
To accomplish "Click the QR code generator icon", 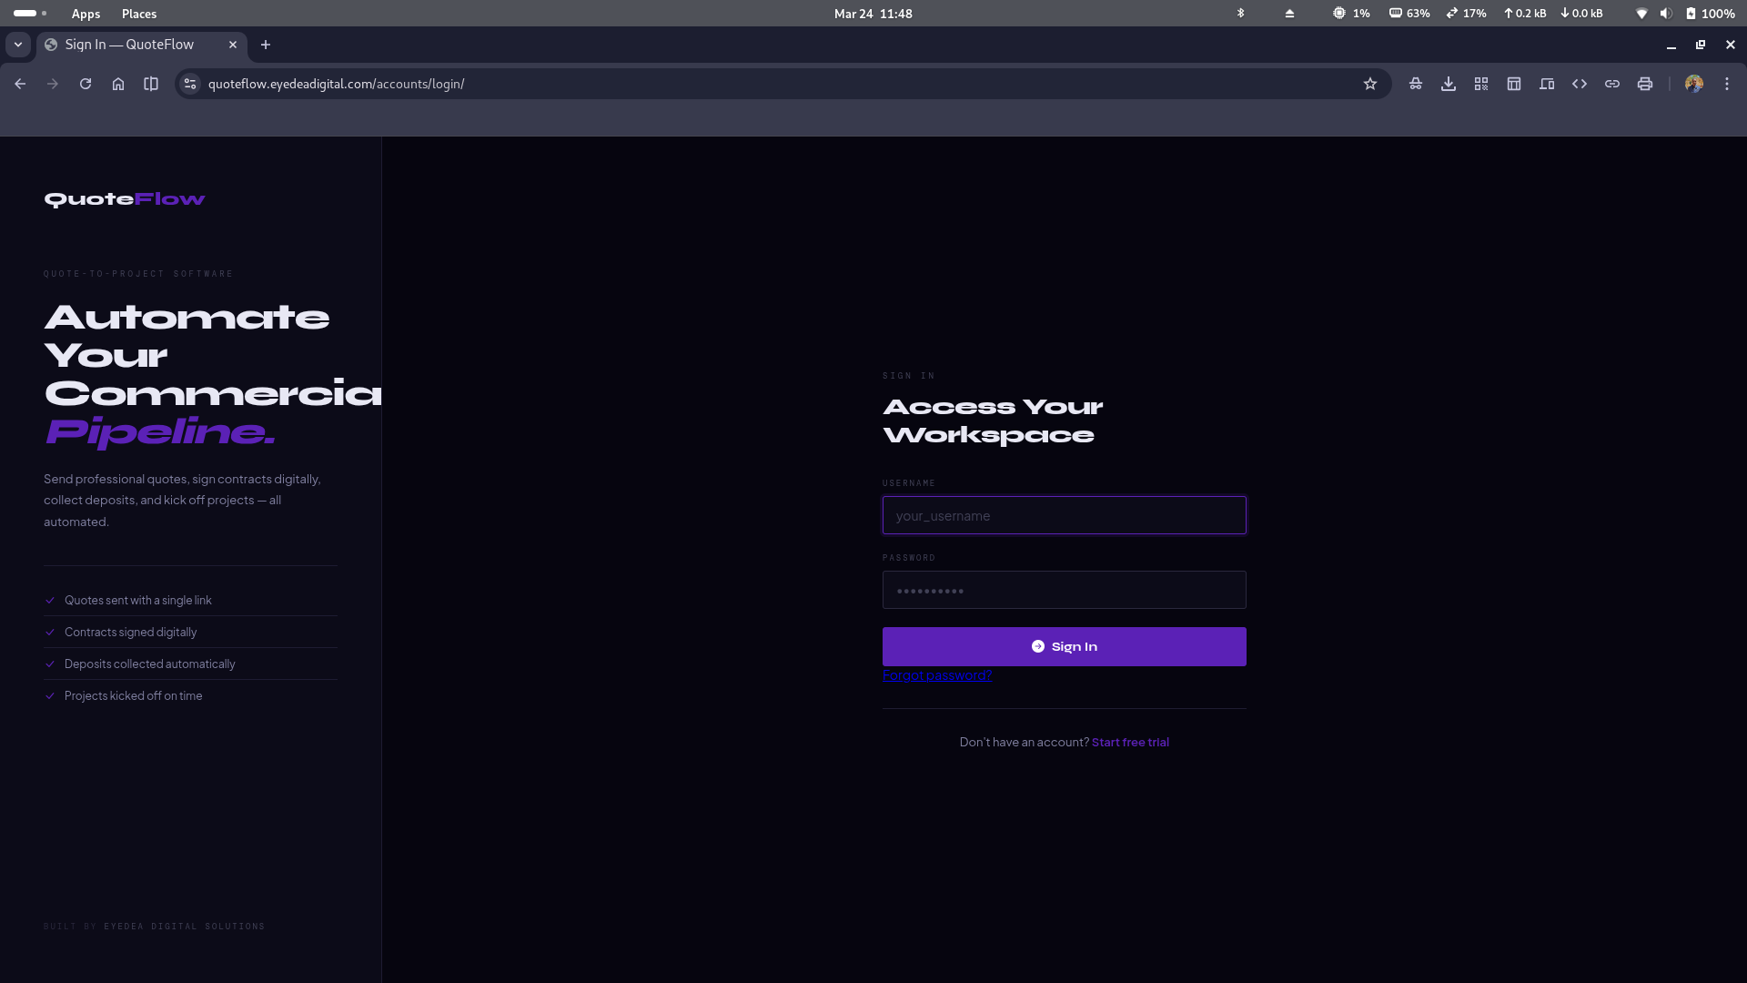I will 1481,84.
